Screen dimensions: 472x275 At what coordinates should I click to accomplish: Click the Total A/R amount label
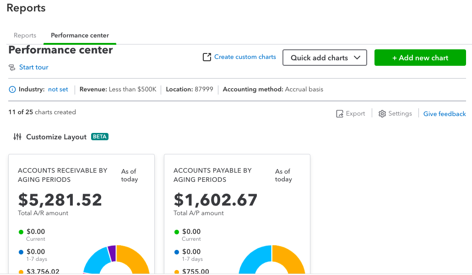point(43,213)
